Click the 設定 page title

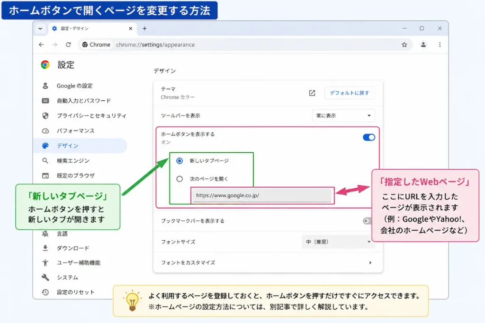coord(66,65)
